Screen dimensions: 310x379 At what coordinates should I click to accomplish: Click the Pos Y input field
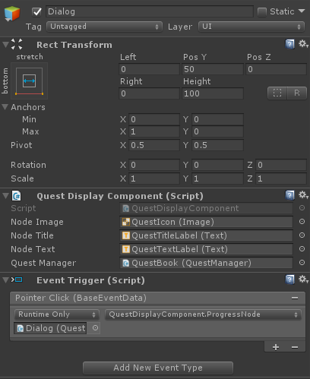[213, 69]
